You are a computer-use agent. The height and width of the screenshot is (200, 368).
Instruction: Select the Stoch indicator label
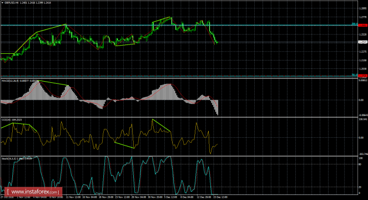(9, 159)
